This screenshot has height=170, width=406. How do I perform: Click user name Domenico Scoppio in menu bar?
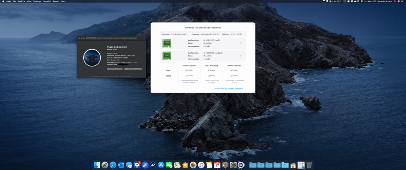click(385, 1)
